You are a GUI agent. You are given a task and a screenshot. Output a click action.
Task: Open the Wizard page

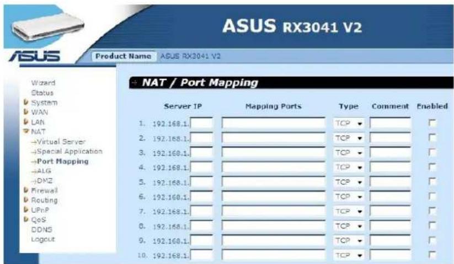[x=43, y=83]
